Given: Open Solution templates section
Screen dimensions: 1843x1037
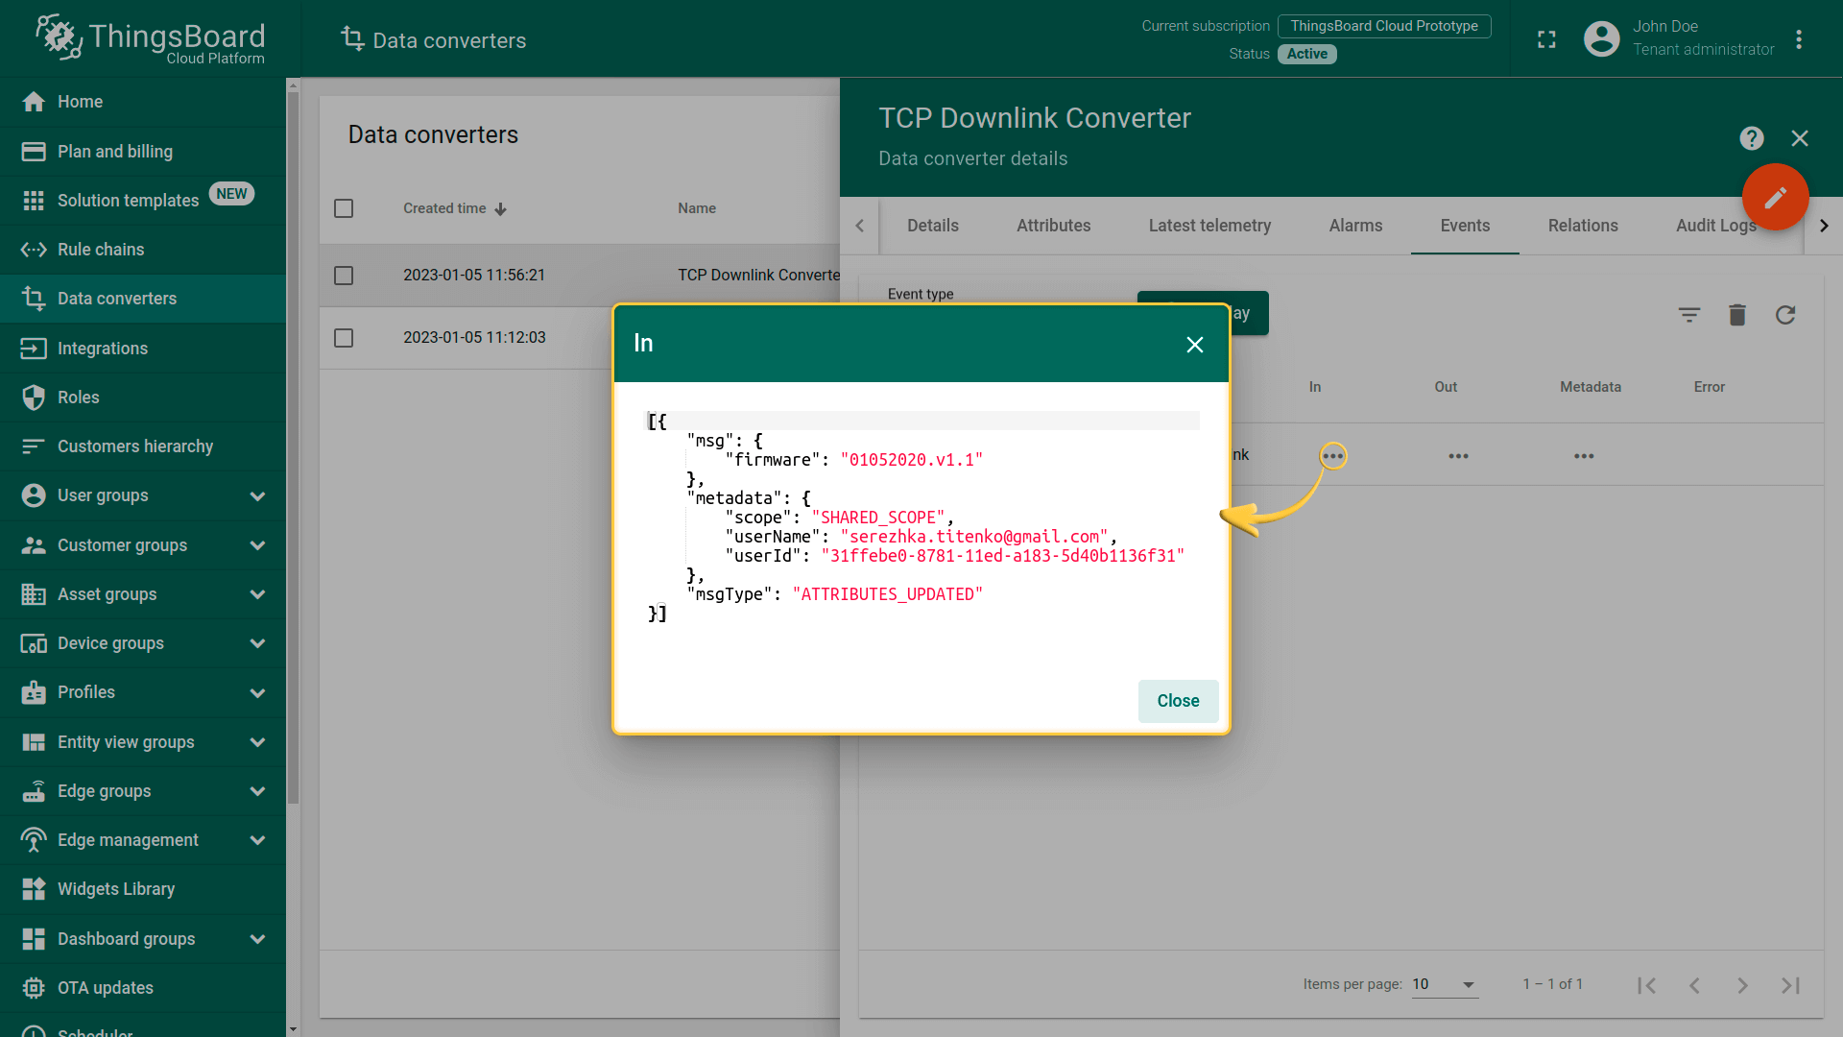Looking at the screenshot, I should (x=143, y=200).
